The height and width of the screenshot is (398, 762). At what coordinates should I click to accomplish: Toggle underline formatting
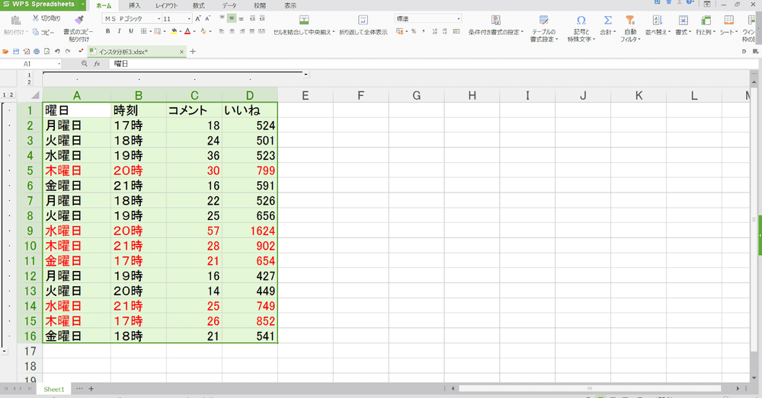(x=131, y=31)
